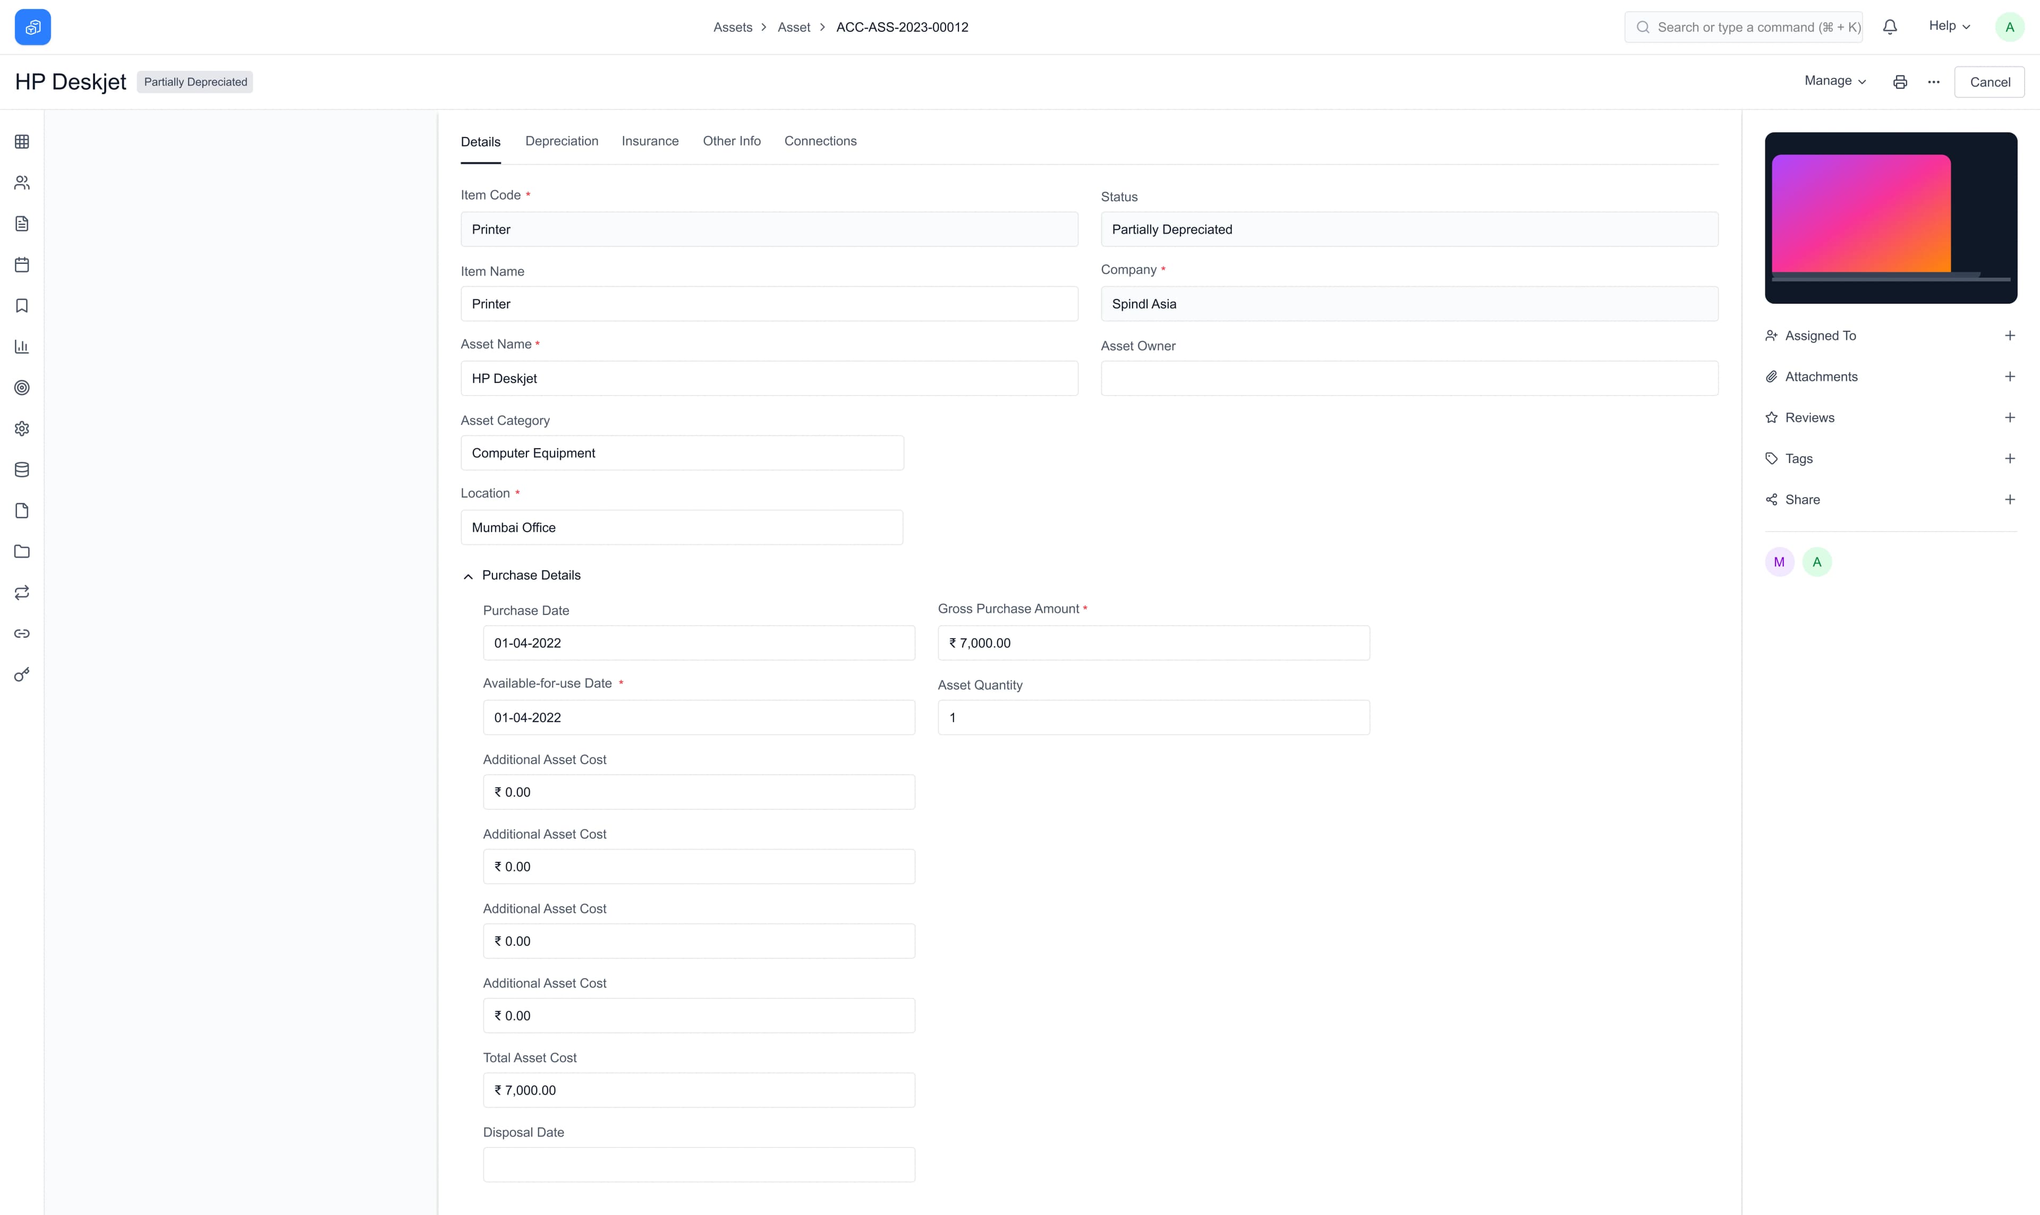Open the Manage dropdown
Image resolution: width=2040 pixels, height=1215 pixels.
pos(1834,81)
